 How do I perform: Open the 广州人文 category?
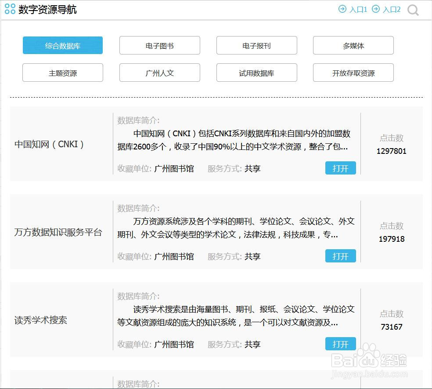160,73
